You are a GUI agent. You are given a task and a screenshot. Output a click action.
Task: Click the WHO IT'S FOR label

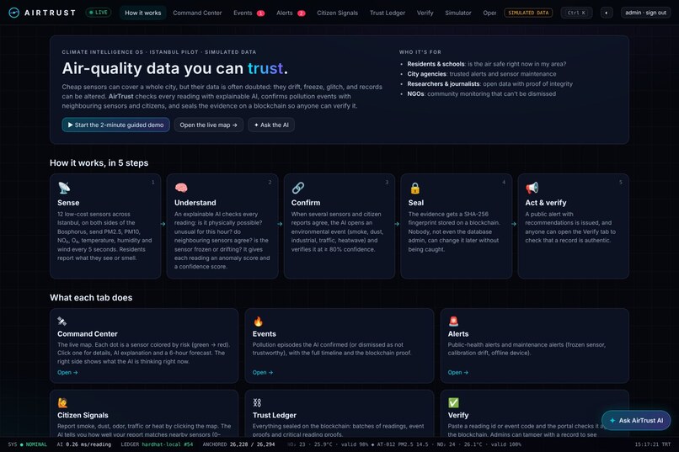(x=420, y=52)
